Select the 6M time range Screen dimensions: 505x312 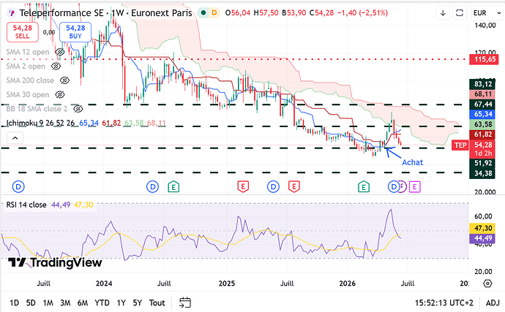point(83,303)
